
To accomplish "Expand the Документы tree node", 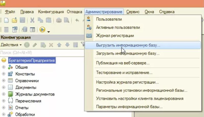I will [x=4, y=87].
